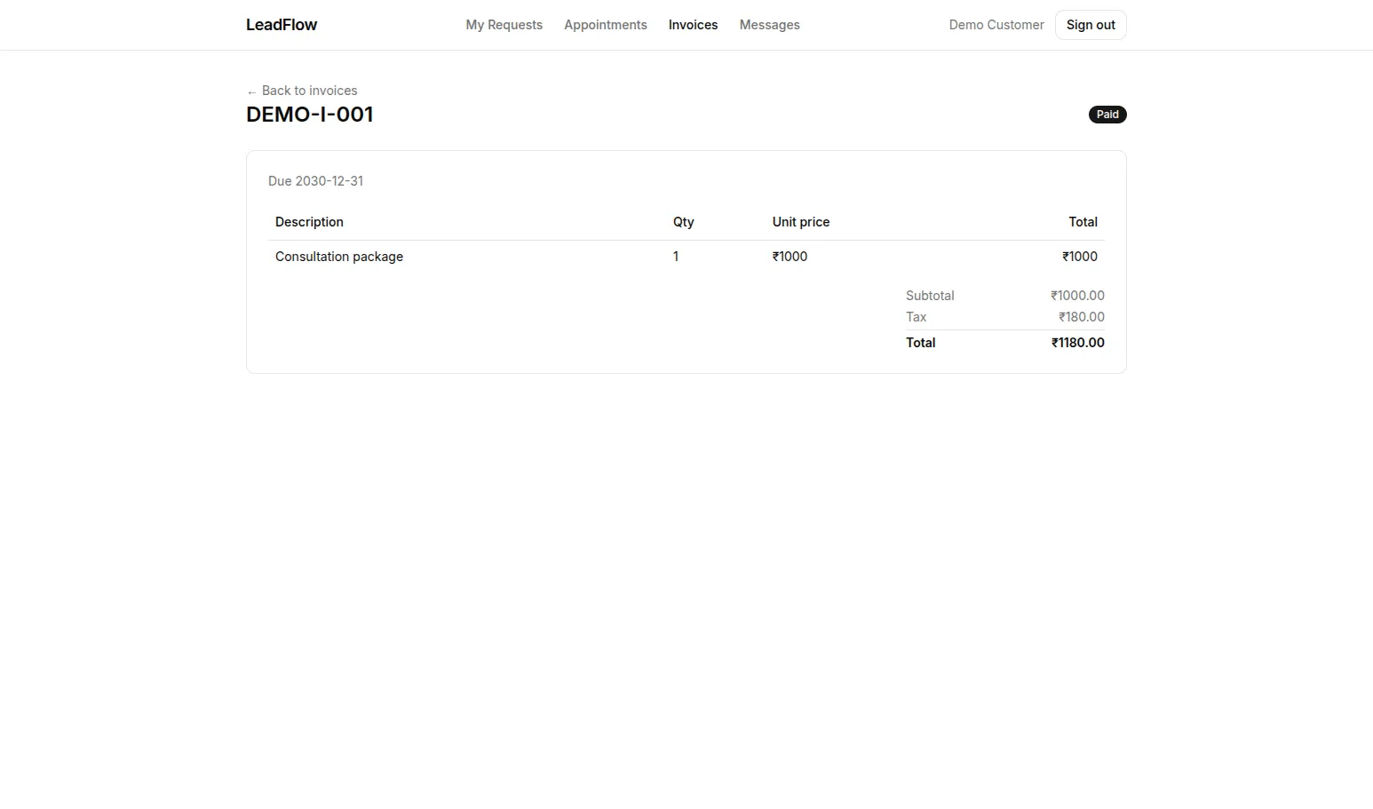
Task: Click the Tax label
Action: (x=916, y=317)
